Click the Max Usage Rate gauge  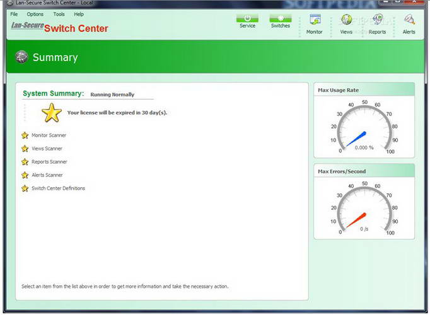coord(364,127)
